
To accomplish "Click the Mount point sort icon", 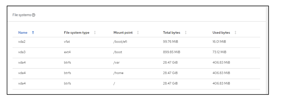I will [x=138, y=33].
